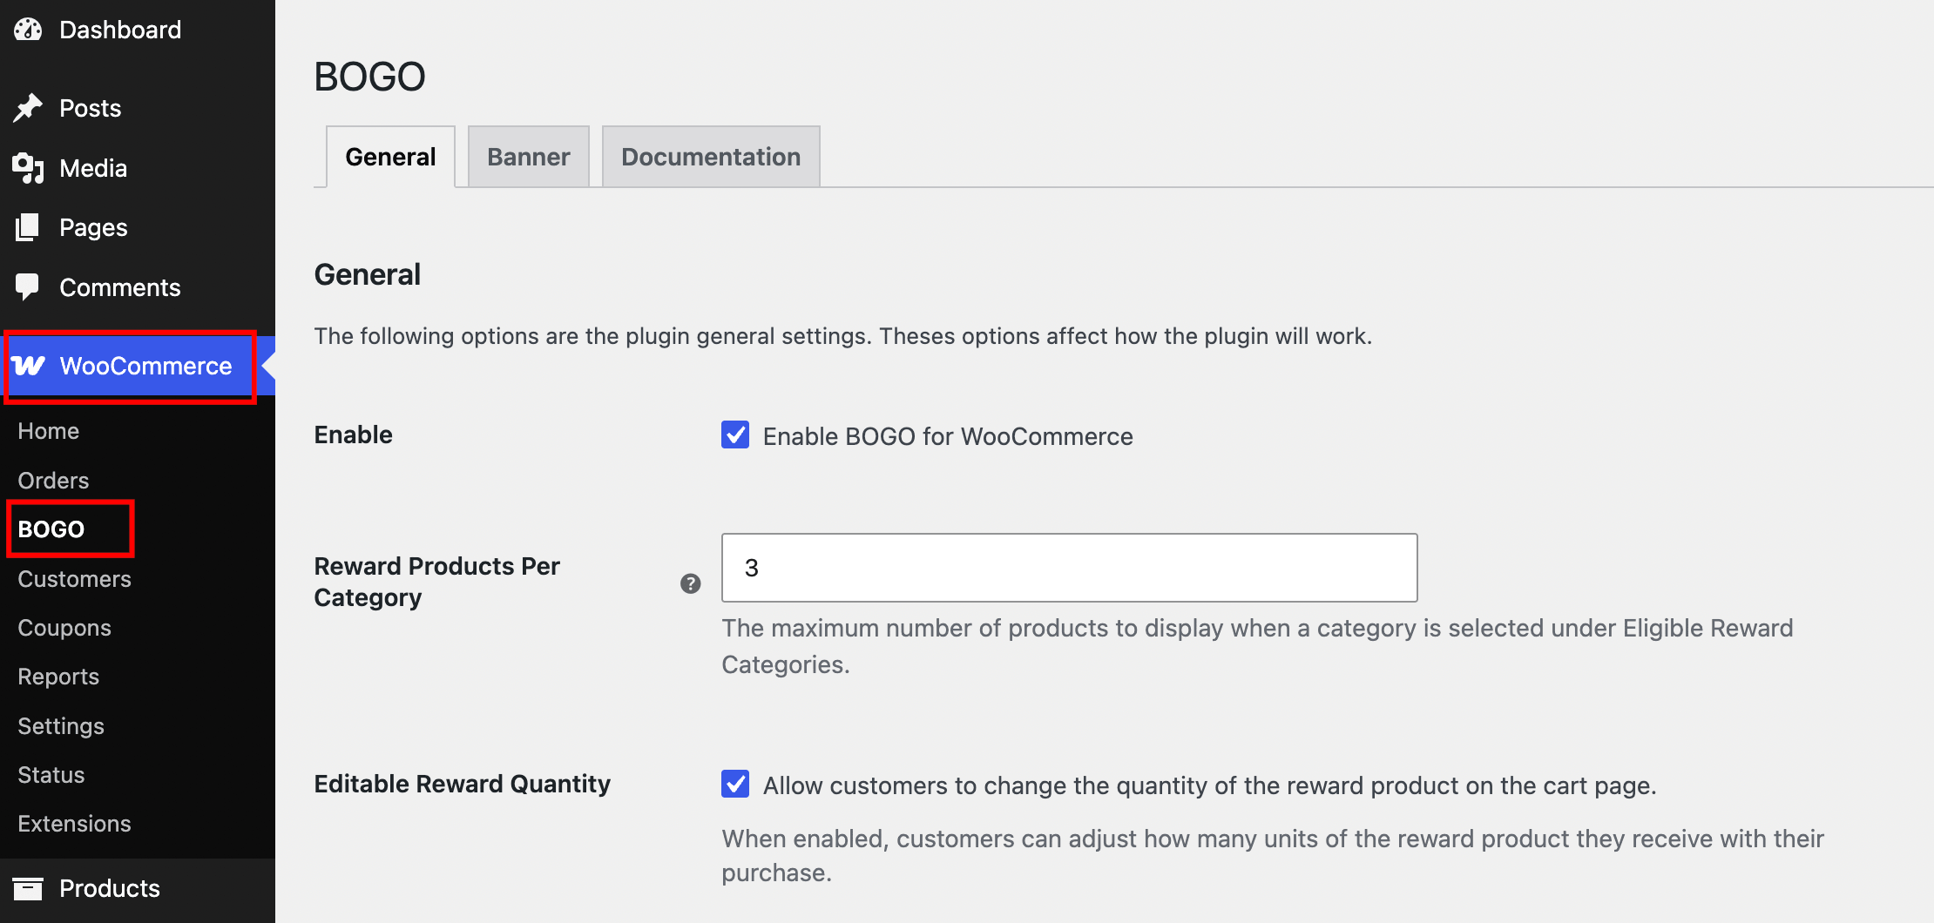Click the Media library icon
The height and width of the screenshot is (923, 1934).
(x=28, y=168)
